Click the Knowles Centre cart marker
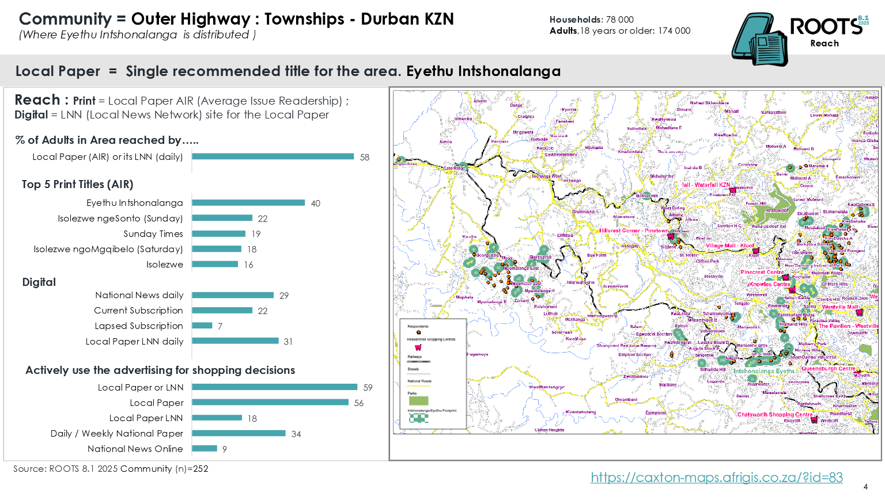This screenshot has width=885, height=497. (x=792, y=289)
